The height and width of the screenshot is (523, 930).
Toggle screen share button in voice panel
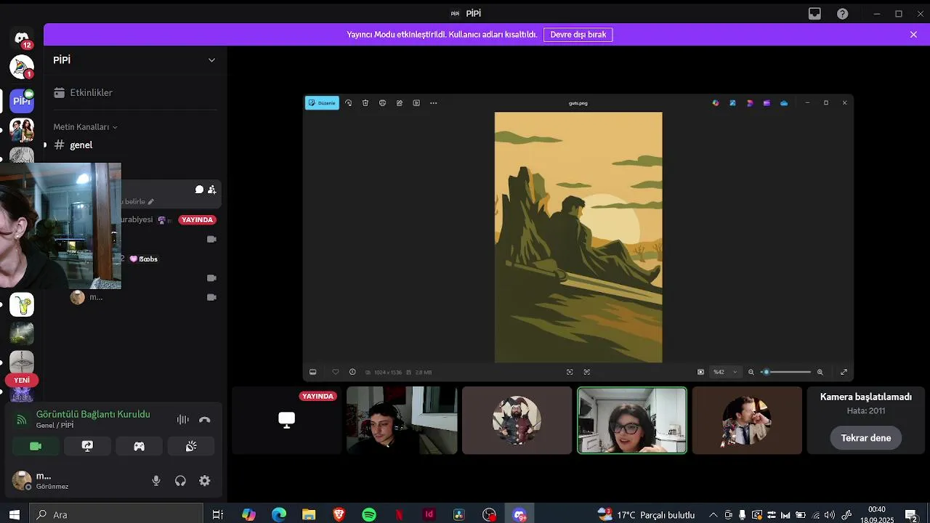[x=87, y=447]
